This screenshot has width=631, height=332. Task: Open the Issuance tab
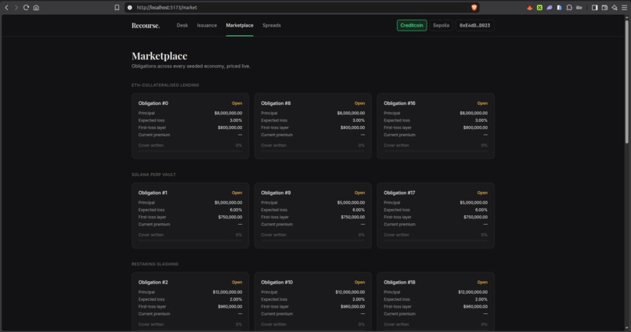[x=207, y=25]
